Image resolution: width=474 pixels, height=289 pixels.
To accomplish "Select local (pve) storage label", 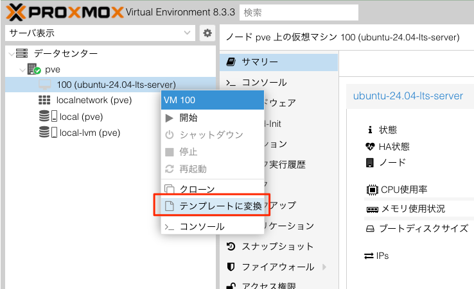I will pos(82,117).
